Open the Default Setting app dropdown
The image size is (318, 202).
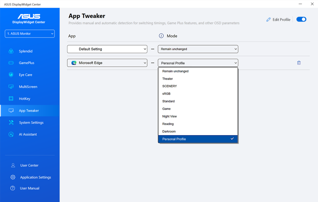click(107, 49)
